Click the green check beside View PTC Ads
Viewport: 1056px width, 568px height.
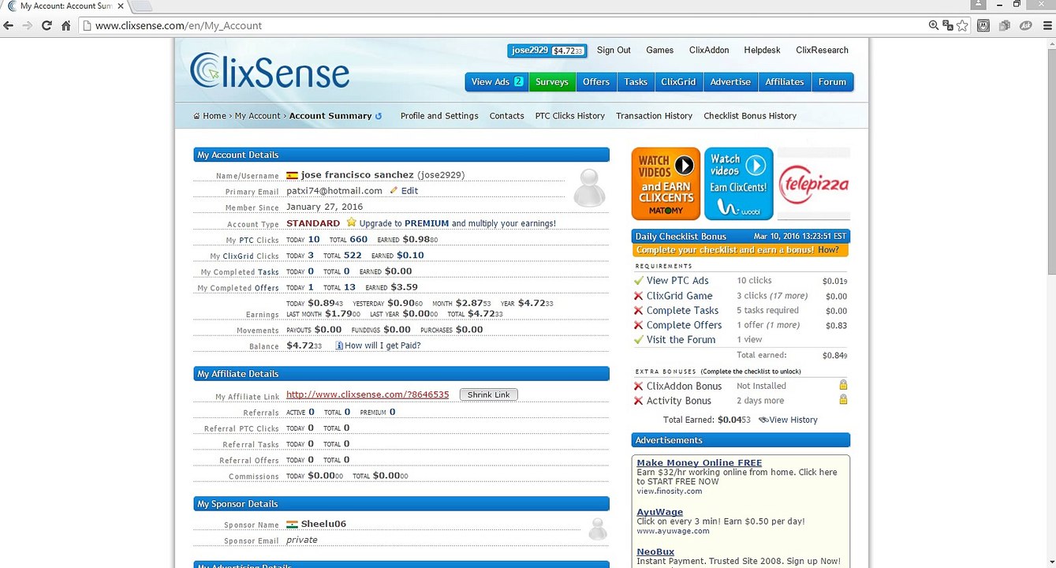639,280
